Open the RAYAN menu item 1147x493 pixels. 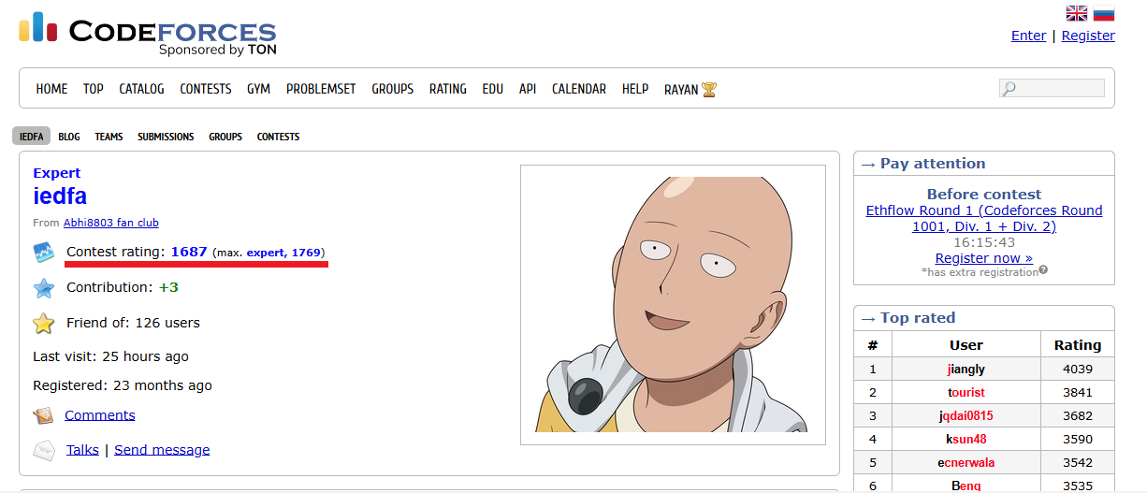pos(681,89)
